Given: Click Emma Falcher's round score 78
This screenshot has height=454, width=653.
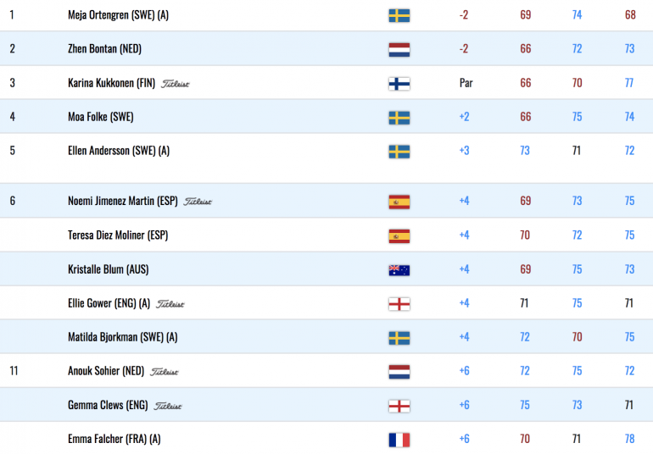Looking at the screenshot, I should tap(629, 439).
